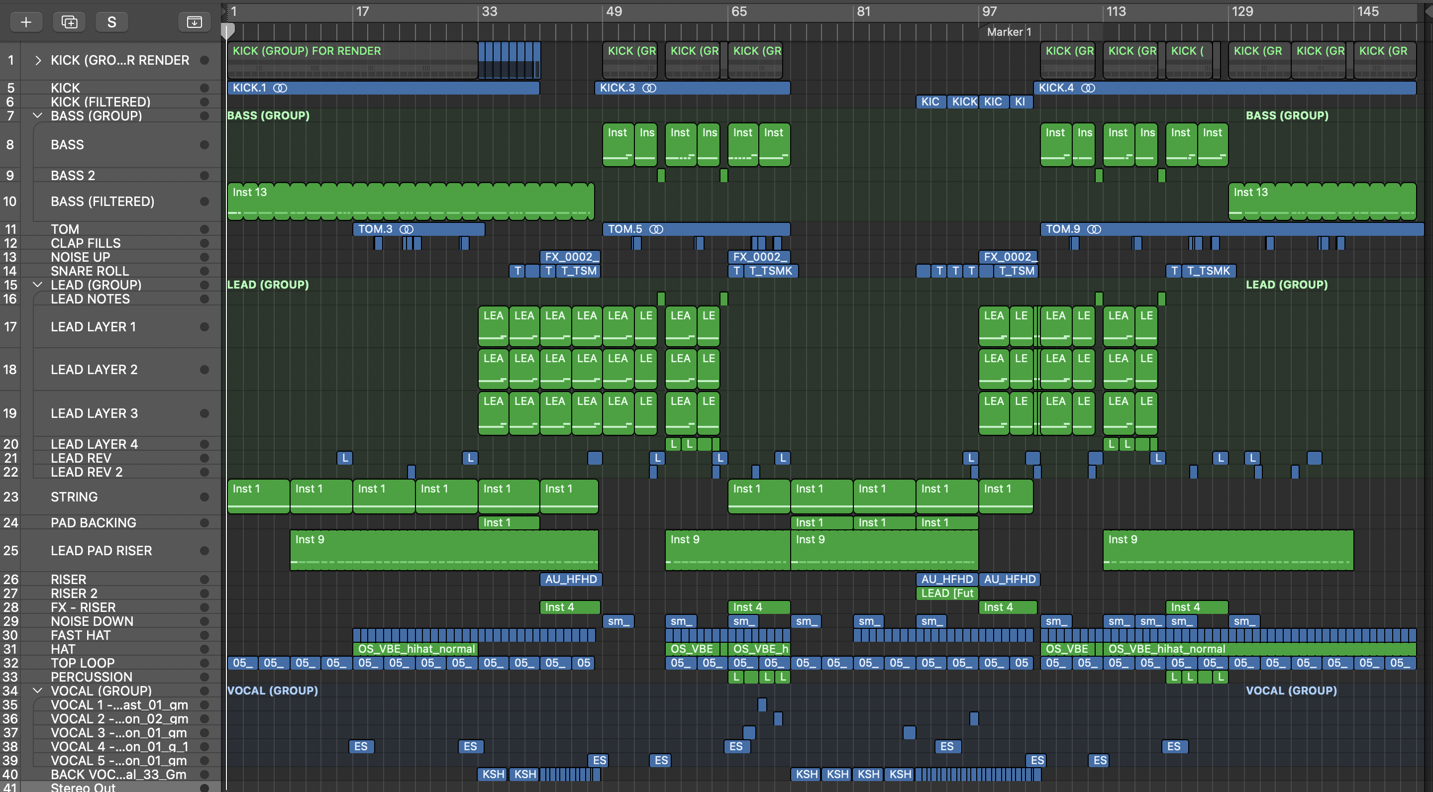Collapse the VOCAL (GROUP) track stack
This screenshot has width=1433, height=792.
tap(37, 691)
